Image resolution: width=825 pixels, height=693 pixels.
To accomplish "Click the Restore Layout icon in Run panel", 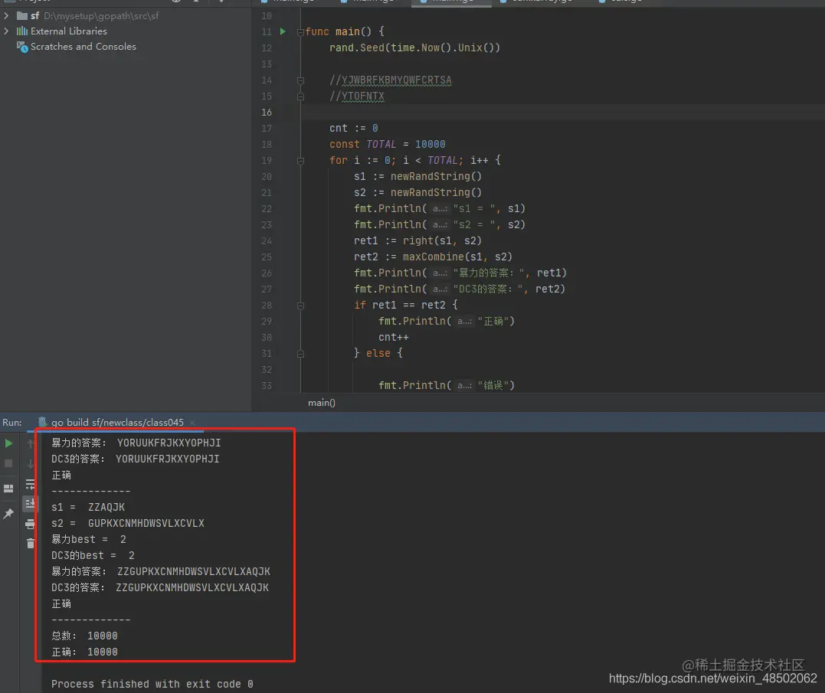I will point(8,489).
